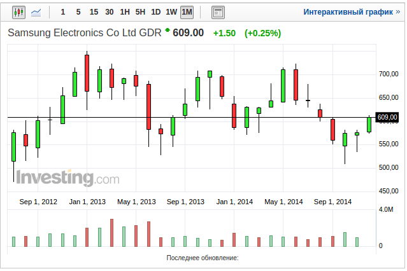Click the long red candle of June 2013

[149, 107]
